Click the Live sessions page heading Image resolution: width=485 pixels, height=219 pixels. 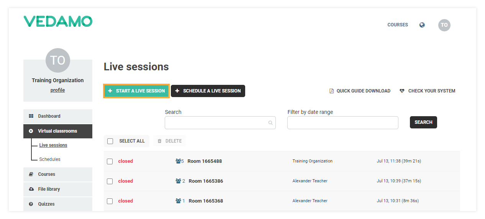click(x=136, y=67)
